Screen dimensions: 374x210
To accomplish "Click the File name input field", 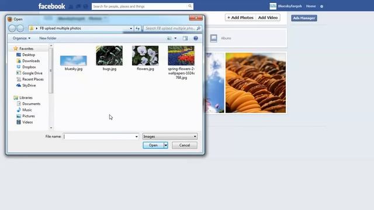I will coord(99,136).
